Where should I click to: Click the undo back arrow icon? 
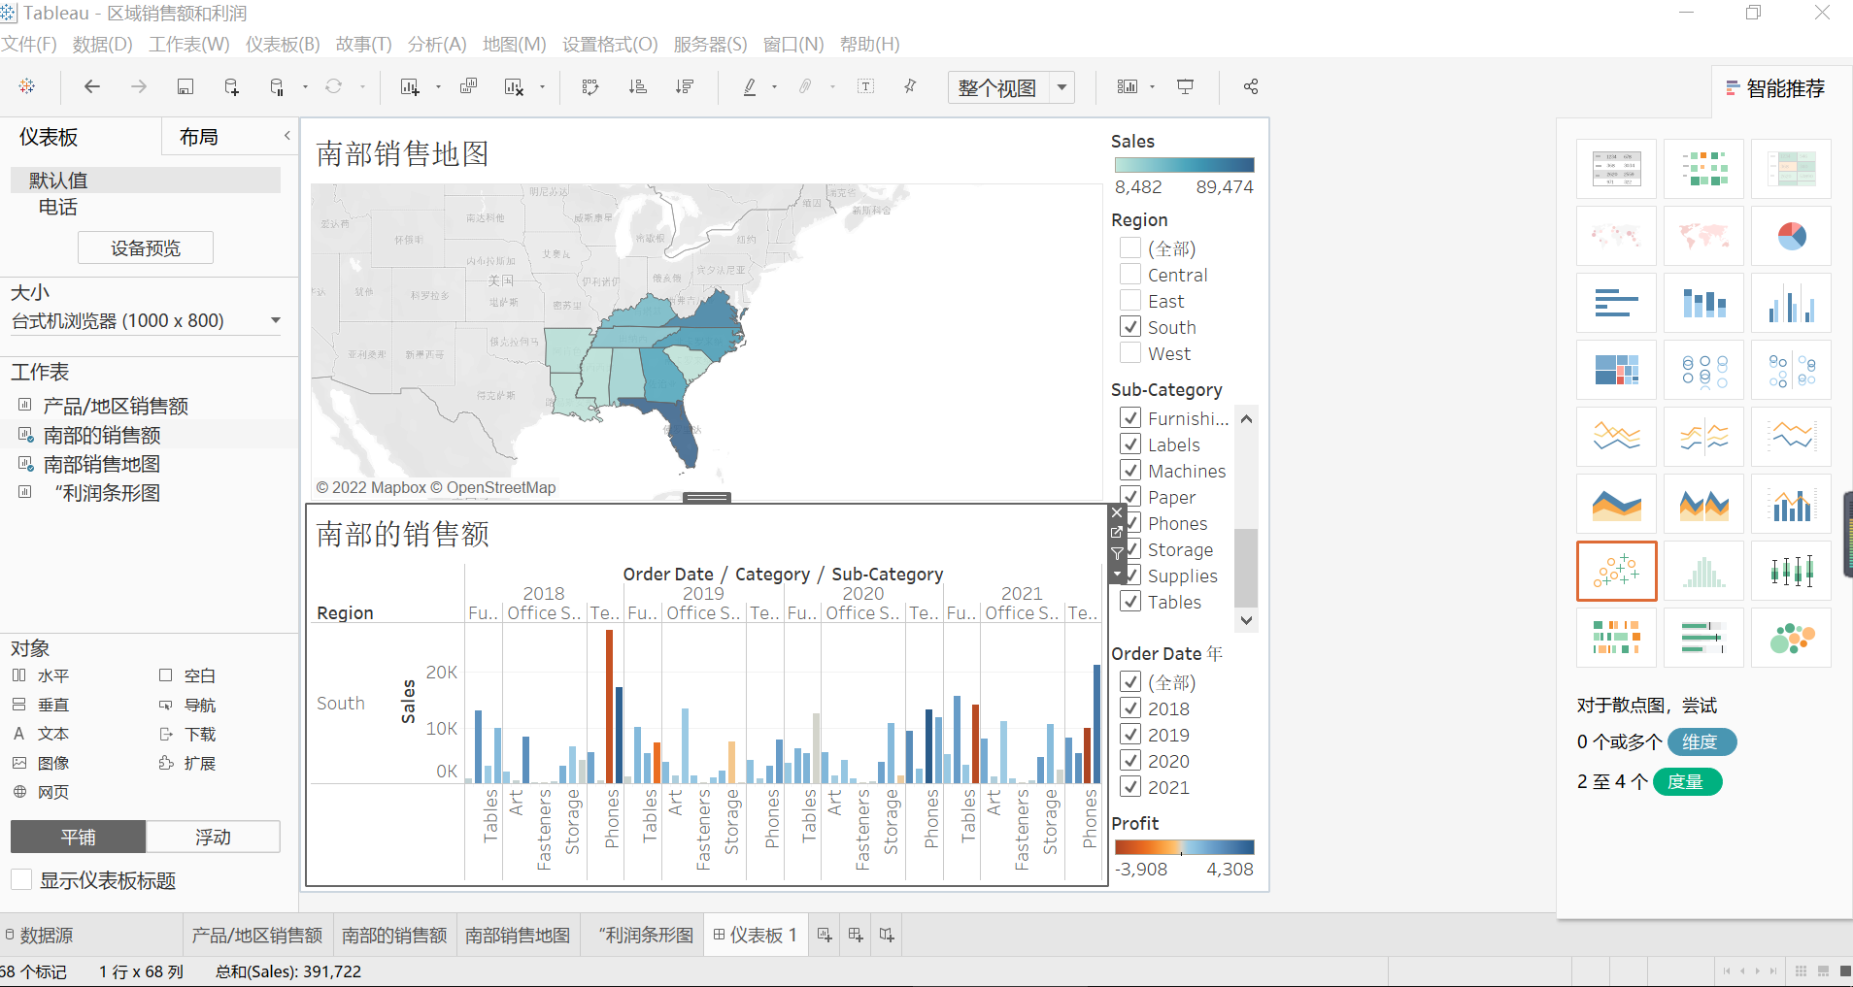coord(92,86)
